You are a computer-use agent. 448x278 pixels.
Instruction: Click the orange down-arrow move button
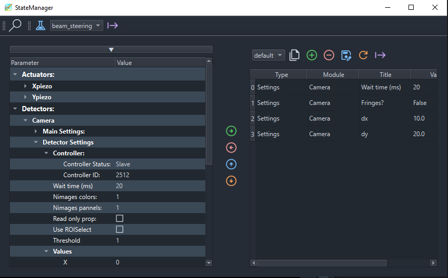click(x=231, y=181)
